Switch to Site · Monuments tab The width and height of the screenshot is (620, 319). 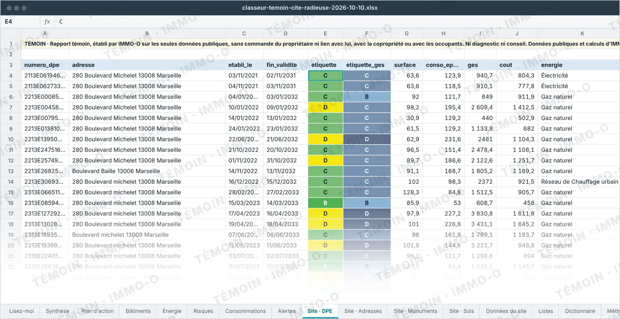(415, 311)
